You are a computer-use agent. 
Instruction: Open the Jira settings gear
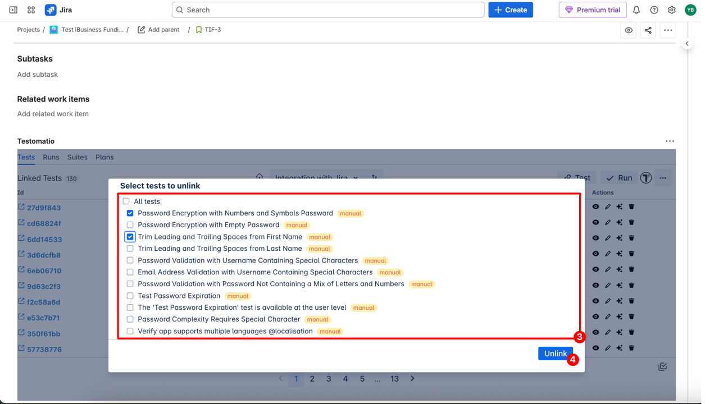pyautogui.click(x=672, y=10)
